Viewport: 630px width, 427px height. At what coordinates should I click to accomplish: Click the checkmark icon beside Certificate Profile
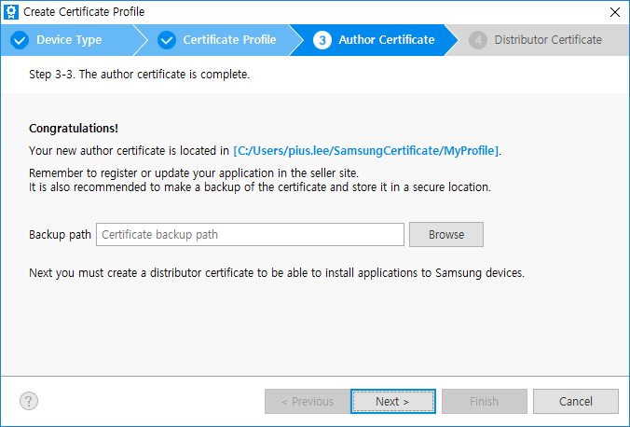[x=167, y=40]
